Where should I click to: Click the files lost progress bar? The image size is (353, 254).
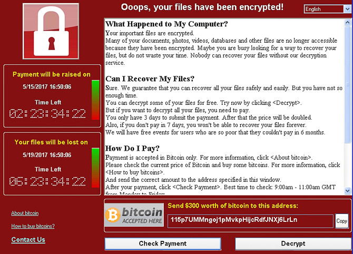coord(95,168)
